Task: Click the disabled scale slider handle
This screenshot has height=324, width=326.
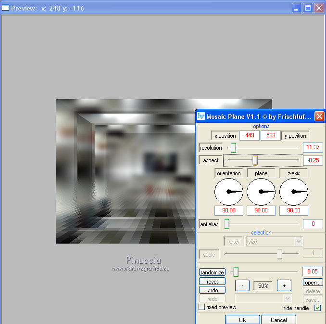Action: (279, 254)
